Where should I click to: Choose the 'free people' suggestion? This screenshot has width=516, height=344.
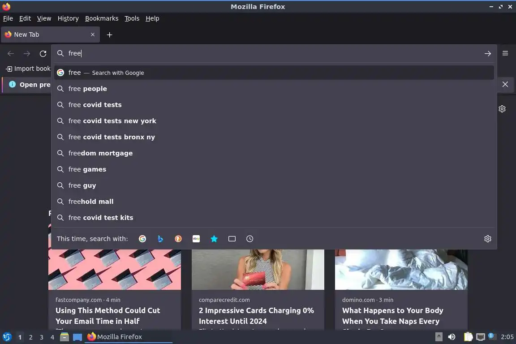(274, 89)
